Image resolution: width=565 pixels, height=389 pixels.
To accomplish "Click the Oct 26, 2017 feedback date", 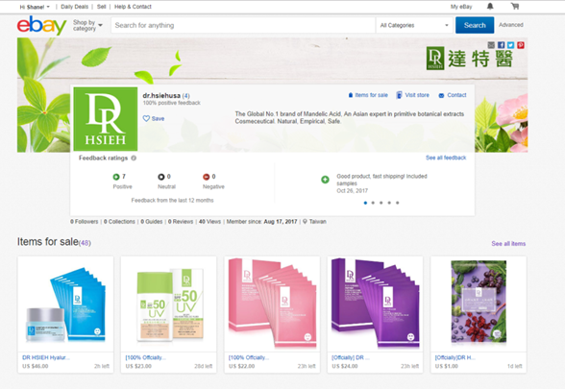I will pyautogui.click(x=352, y=191).
